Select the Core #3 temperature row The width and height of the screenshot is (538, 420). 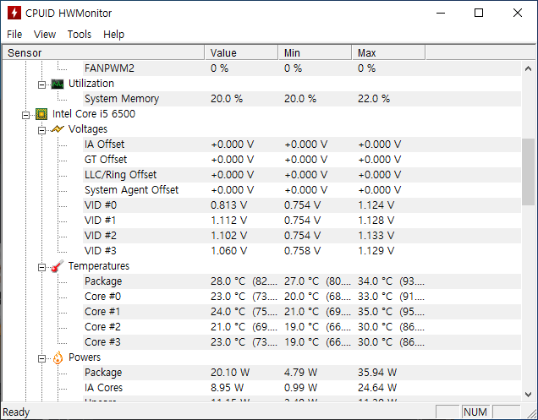click(x=302, y=341)
